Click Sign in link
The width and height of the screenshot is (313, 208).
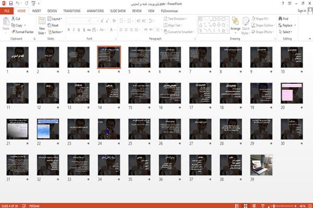click(302, 11)
